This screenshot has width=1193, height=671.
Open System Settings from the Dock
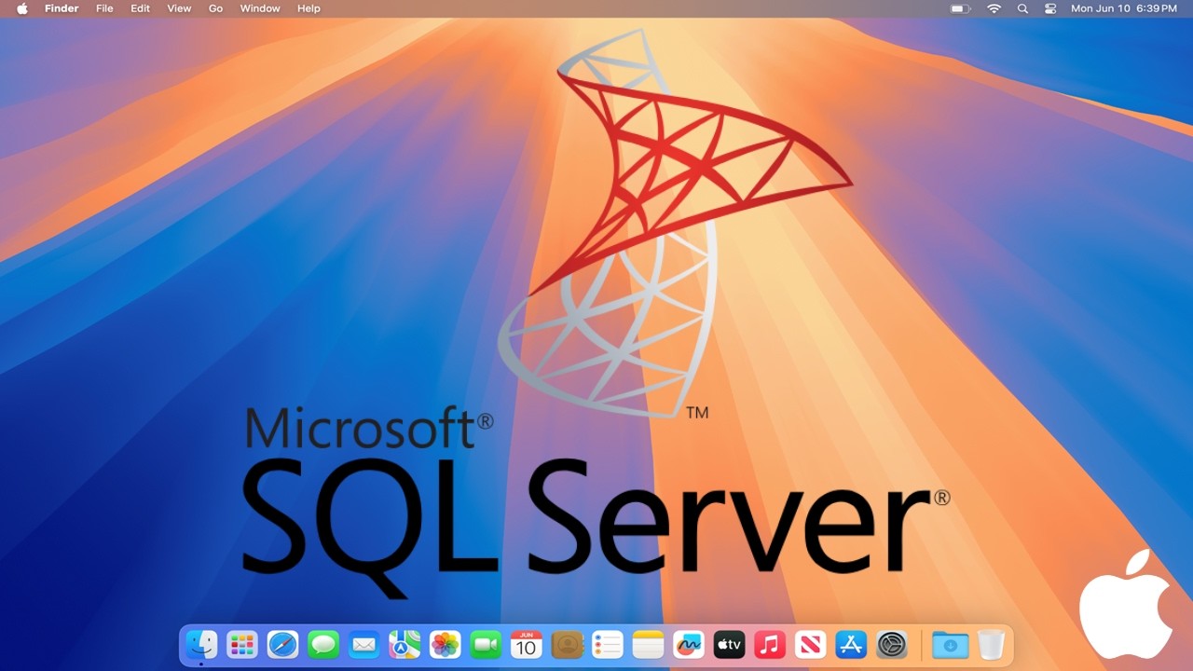(892, 644)
